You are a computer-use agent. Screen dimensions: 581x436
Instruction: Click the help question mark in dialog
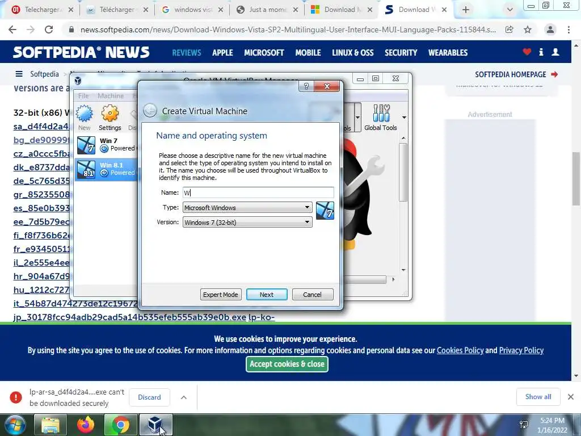coord(306,86)
